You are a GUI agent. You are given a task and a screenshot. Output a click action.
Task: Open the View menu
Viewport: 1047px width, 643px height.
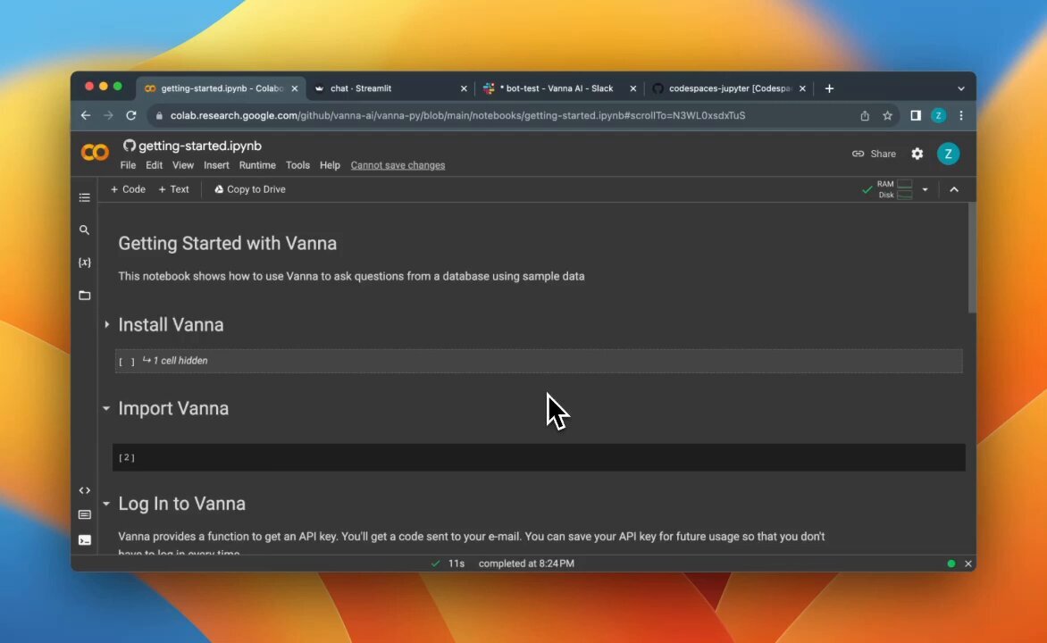click(183, 165)
